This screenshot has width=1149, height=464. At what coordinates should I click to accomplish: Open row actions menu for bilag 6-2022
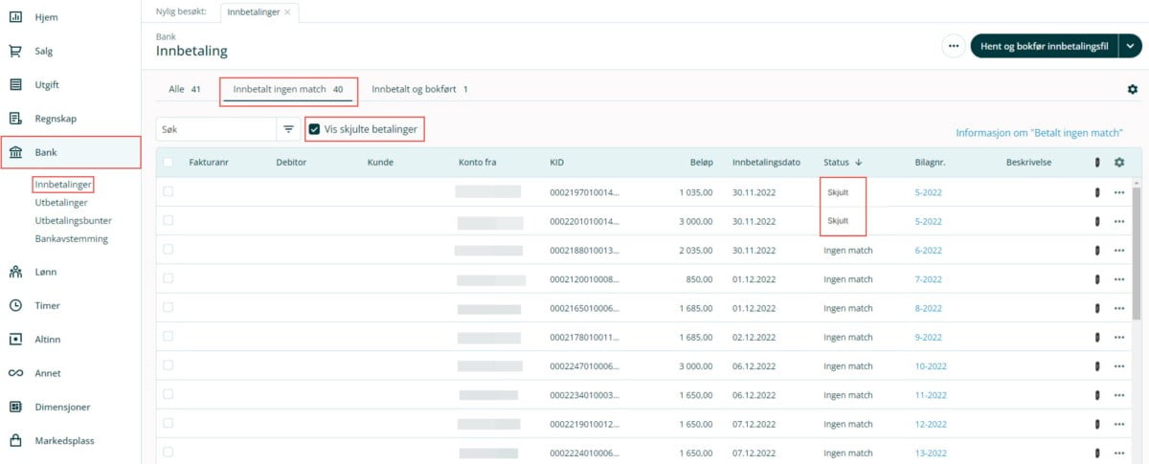click(1118, 251)
